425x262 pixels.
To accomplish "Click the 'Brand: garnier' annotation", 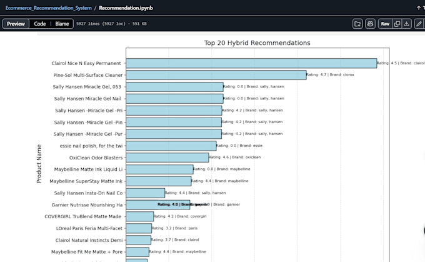I will pos(227,204).
